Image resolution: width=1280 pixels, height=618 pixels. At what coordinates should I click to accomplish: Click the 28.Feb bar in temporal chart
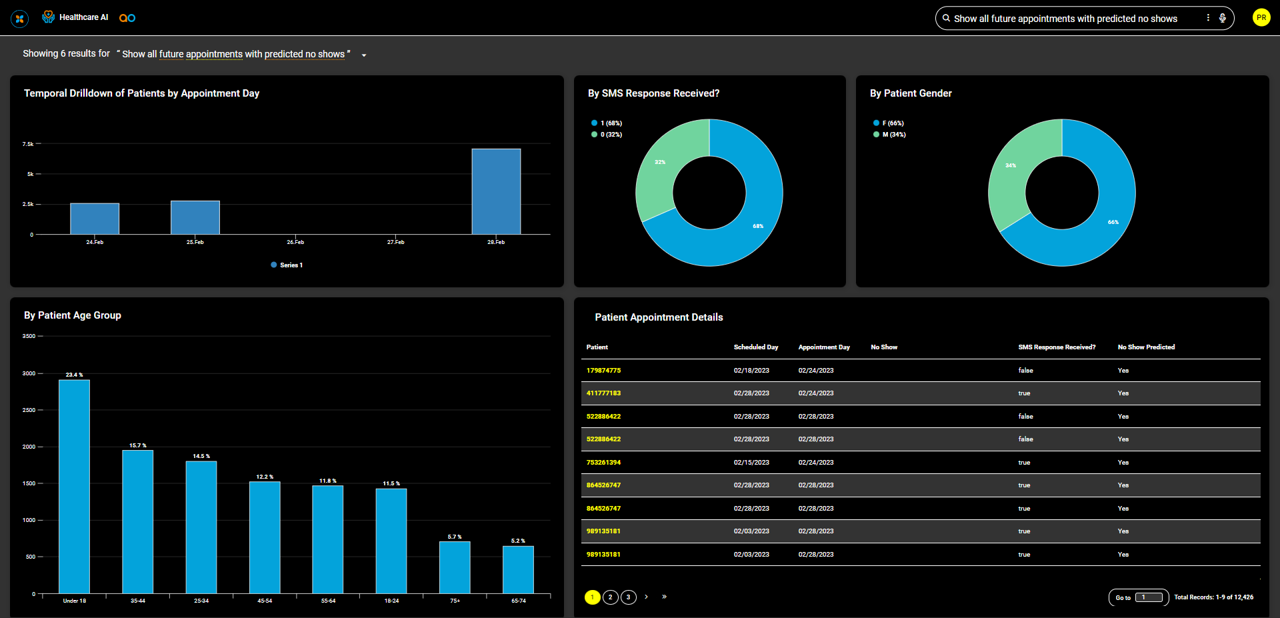point(496,191)
